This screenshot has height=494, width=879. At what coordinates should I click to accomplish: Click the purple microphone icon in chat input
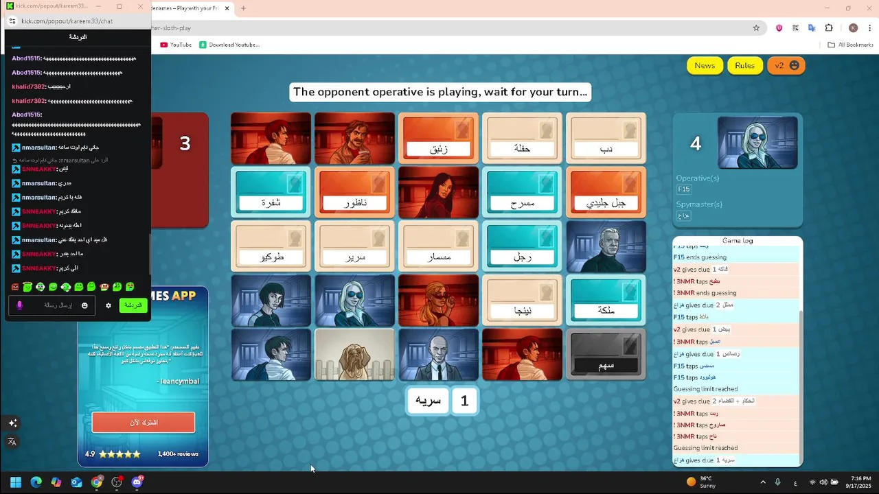click(19, 305)
